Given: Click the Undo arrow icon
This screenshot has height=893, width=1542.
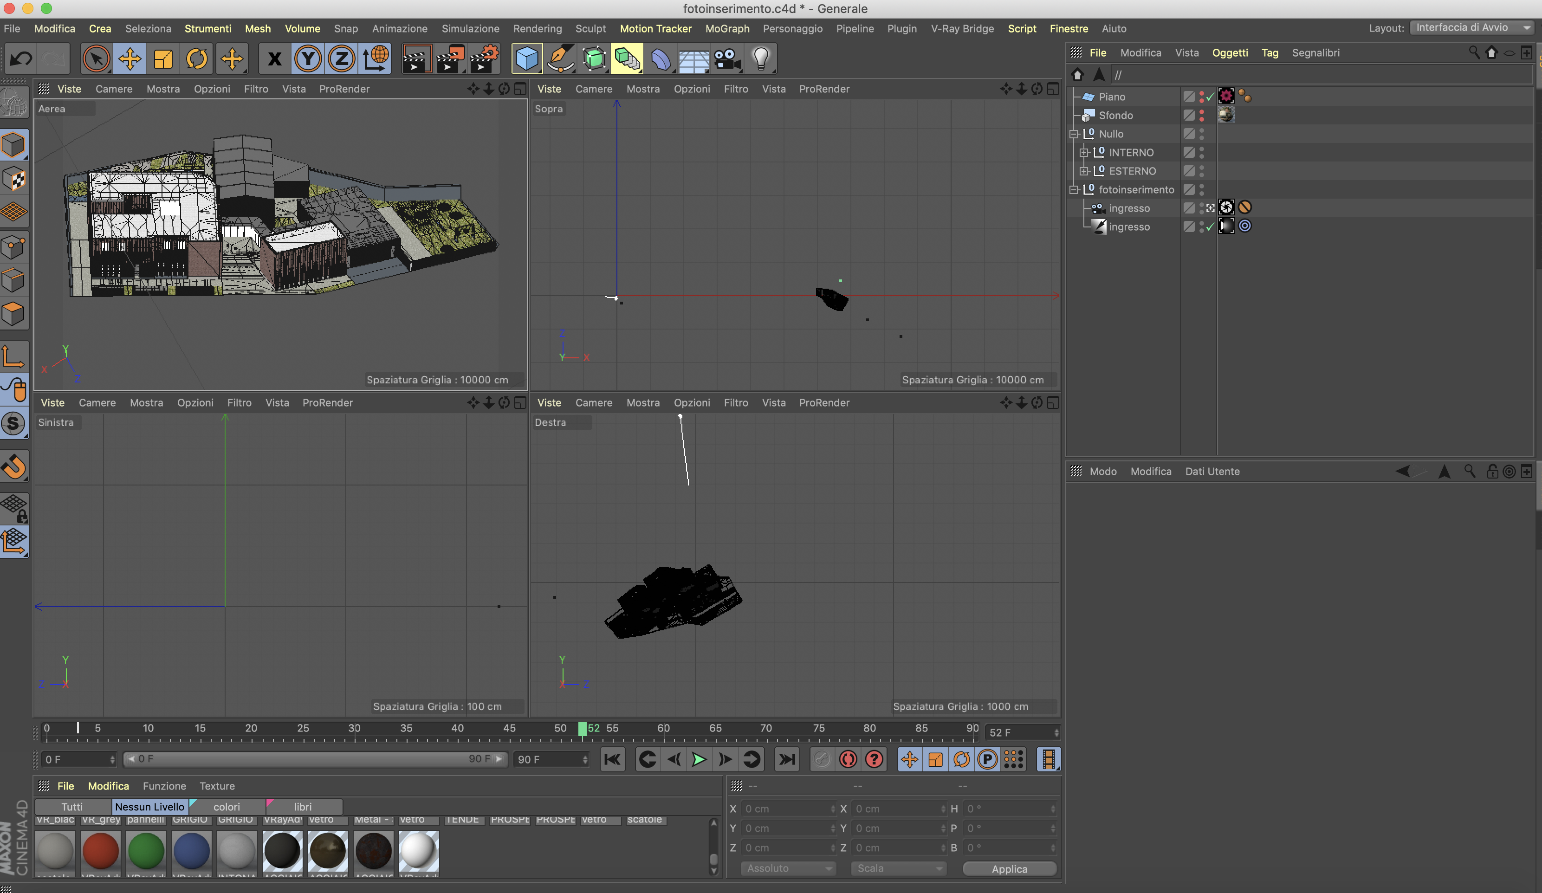Looking at the screenshot, I should click(x=21, y=59).
